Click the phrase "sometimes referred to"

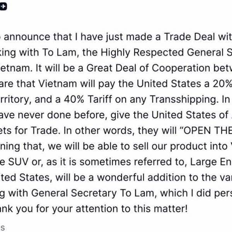click(x=133, y=162)
